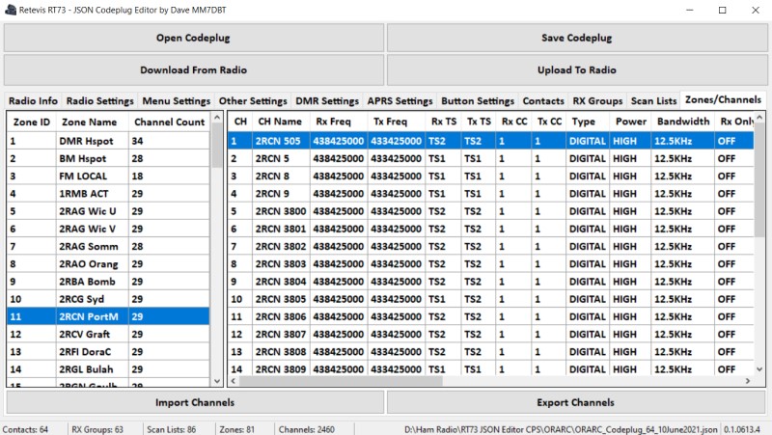The height and width of the screenshot is (435, 772).
Task: Select the 2RBA Bomb zone
Action: coord(108,282)
